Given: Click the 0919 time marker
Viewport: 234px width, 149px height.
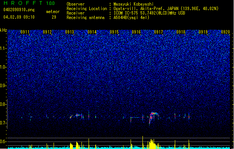Looking at the screenshot, I should [203, 32].
